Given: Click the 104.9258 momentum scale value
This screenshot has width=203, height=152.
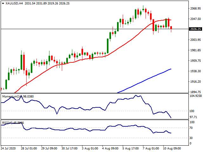Looking at the screenshot, I should 196,96.
